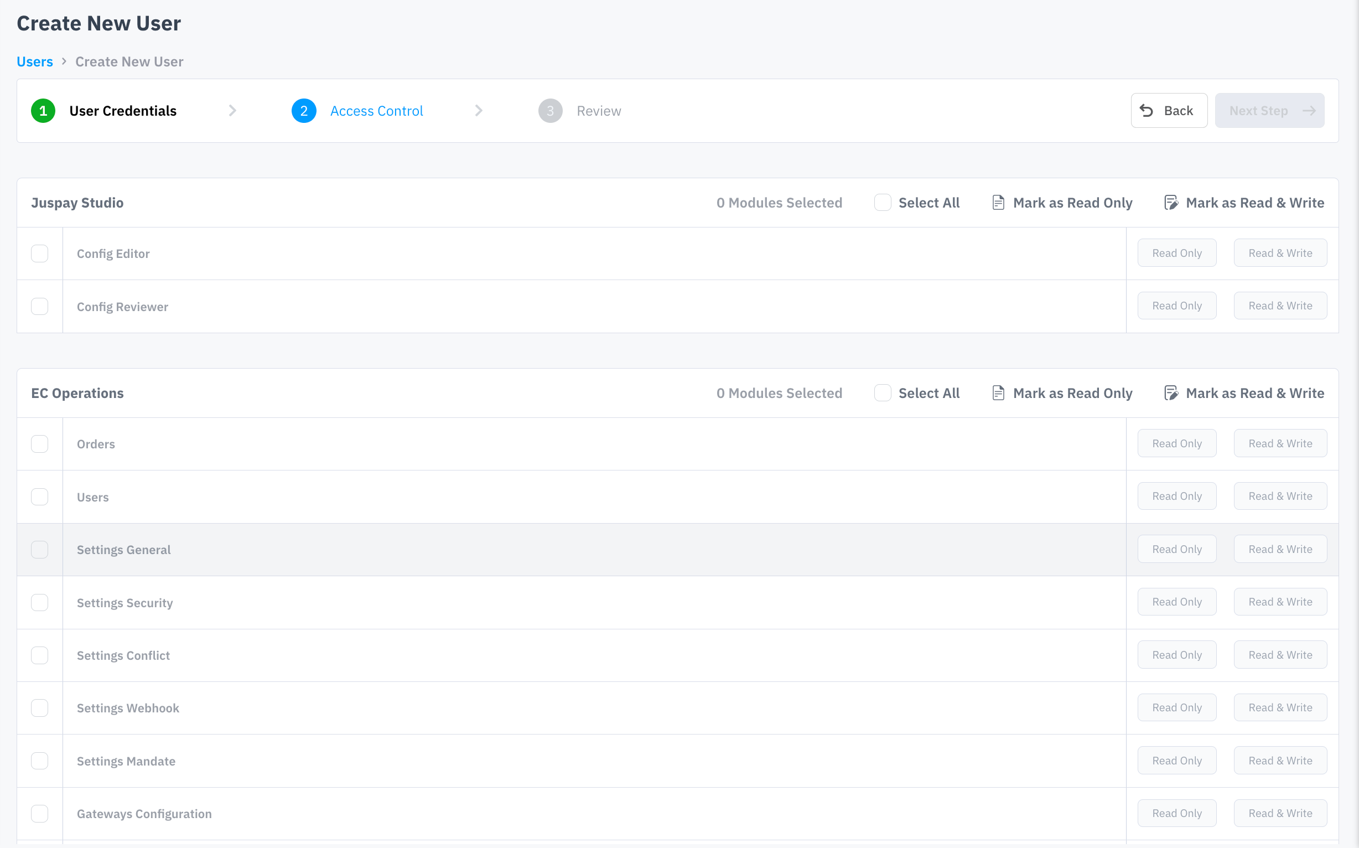Click breadcrumb chevron next to Users
Viewport: 1359px width, 848px height.
tap(64, 61)
